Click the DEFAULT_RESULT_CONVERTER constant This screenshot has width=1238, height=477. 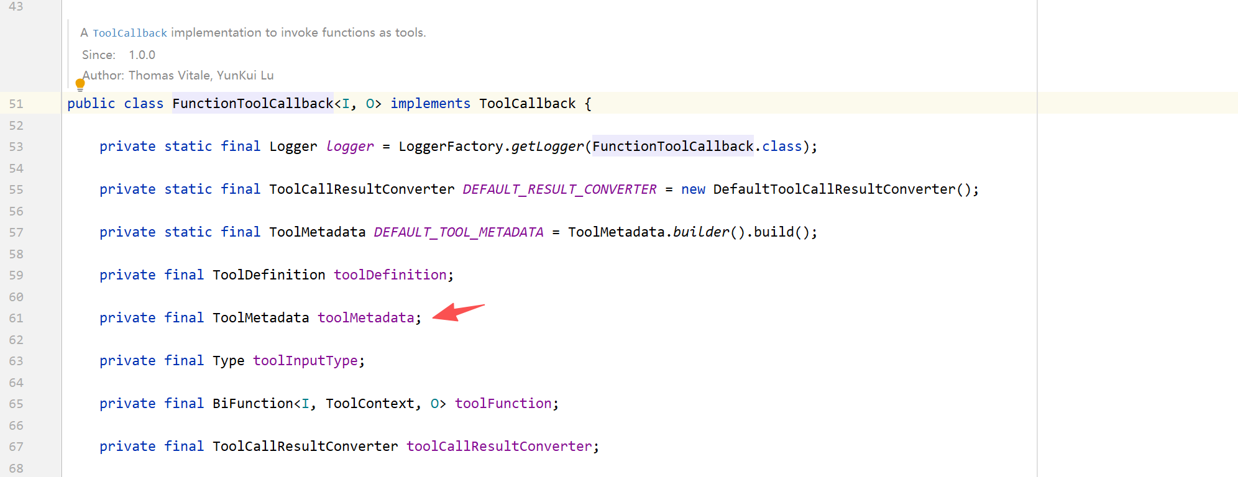coord(559,189)
